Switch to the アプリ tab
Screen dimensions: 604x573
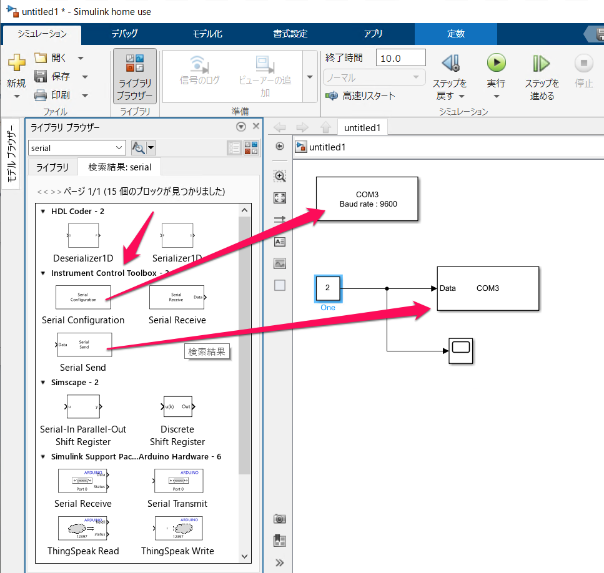(x=373, y=34)
